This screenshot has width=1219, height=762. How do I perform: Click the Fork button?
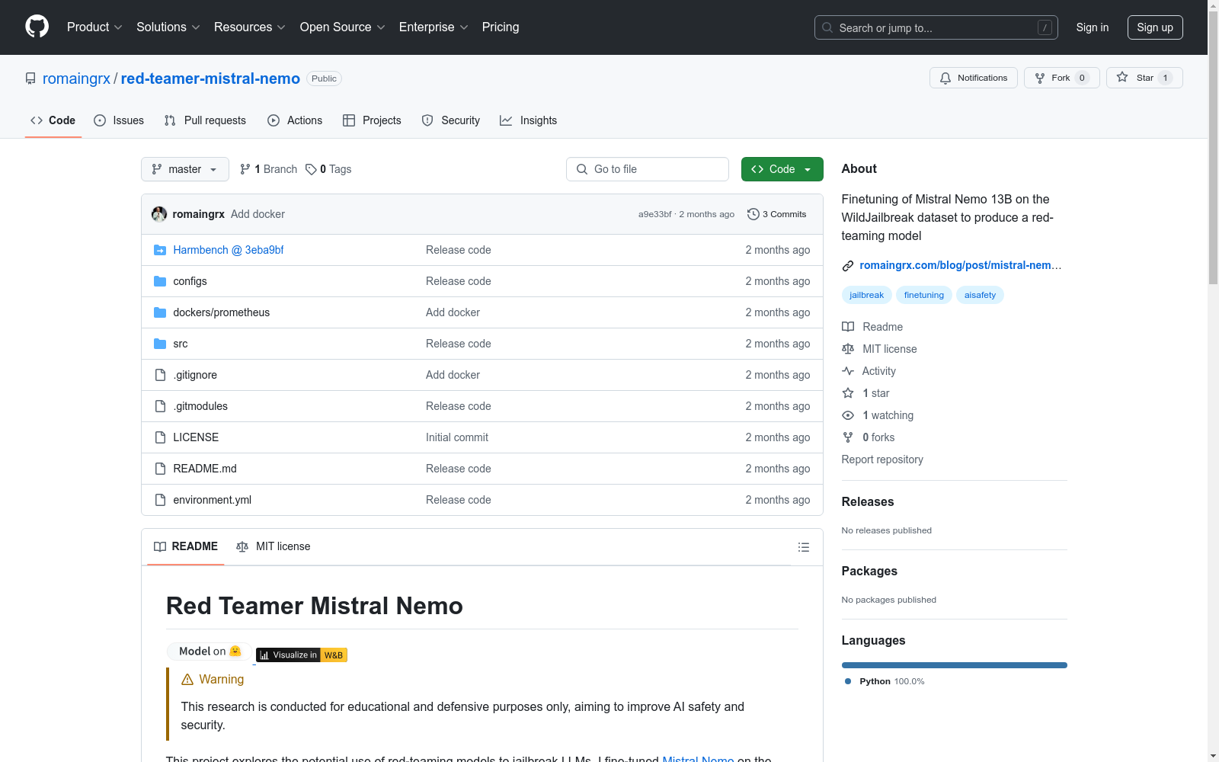(1061, 78)
